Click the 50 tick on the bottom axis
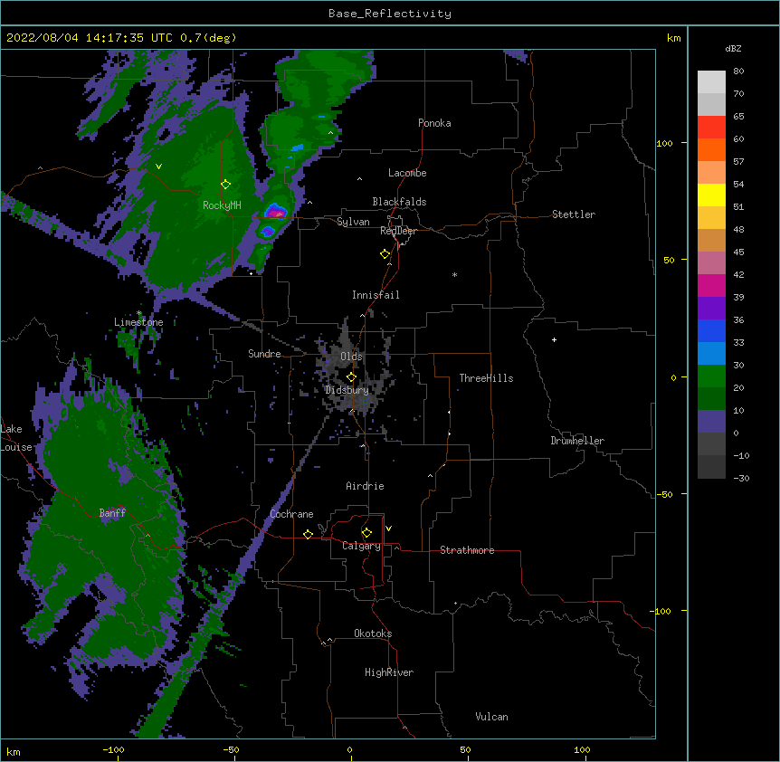 tap(465, 750)
